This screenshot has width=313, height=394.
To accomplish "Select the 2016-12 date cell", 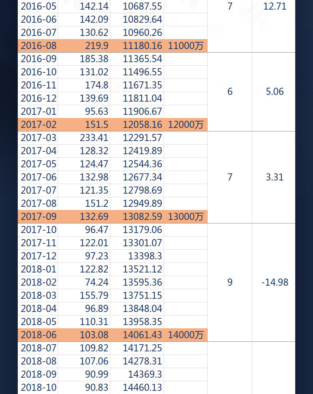I will pos(38,98).
